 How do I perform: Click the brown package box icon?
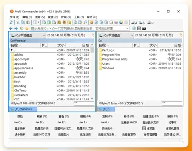click(64, 22)
